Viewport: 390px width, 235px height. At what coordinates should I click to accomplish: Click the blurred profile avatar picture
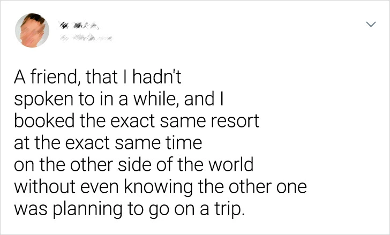coord(32,29)
